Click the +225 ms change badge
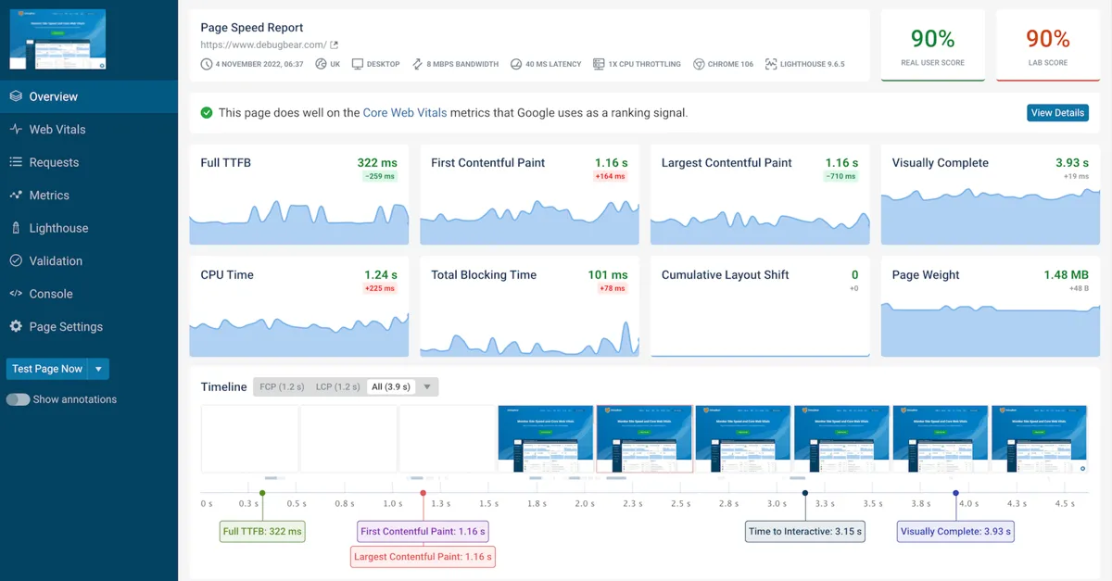The image size is (1112, 581). tap(380, 288)
